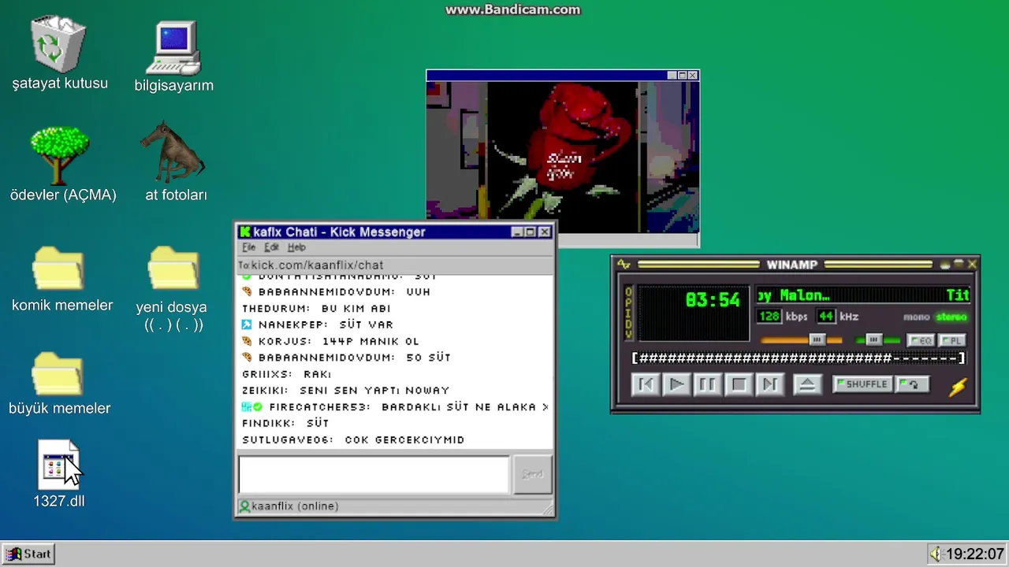1009x567 pixels.
Task: Select the ödevler (AÇMA) tree icon
Action: pos(60,155)
